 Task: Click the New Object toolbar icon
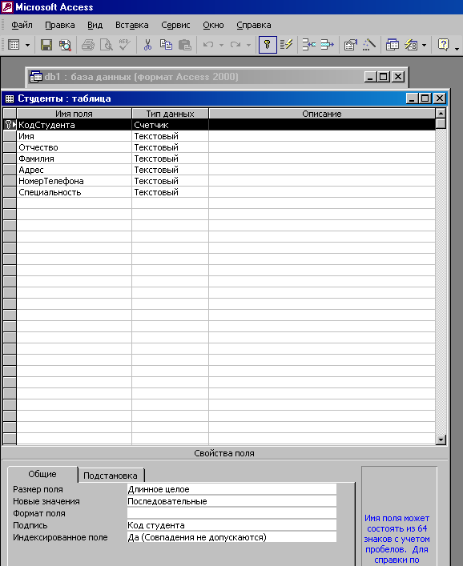(x=411, y=45)
